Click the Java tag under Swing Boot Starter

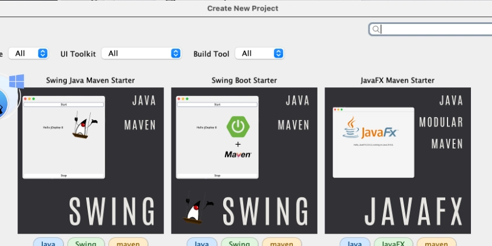pos(201,243)
